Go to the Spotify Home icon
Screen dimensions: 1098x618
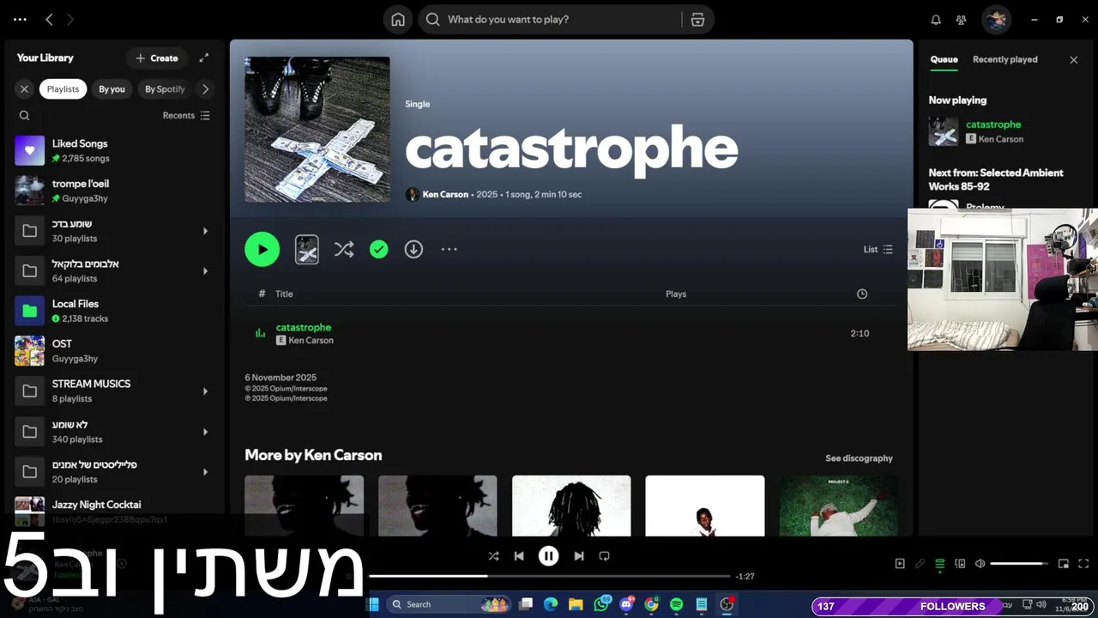[x=398, y=20]
